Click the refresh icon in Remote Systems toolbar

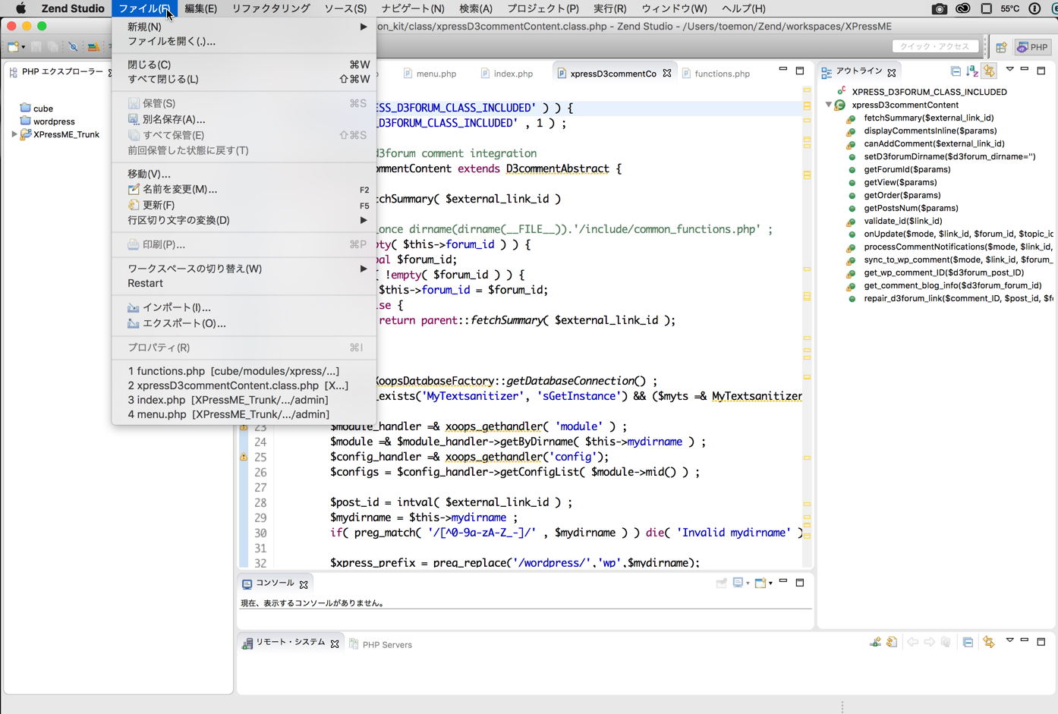pos(892,642)
